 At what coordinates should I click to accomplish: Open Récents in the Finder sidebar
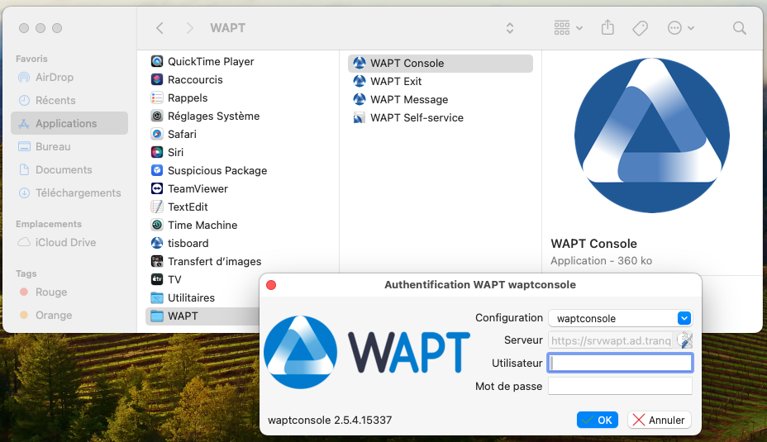(69, 100)
